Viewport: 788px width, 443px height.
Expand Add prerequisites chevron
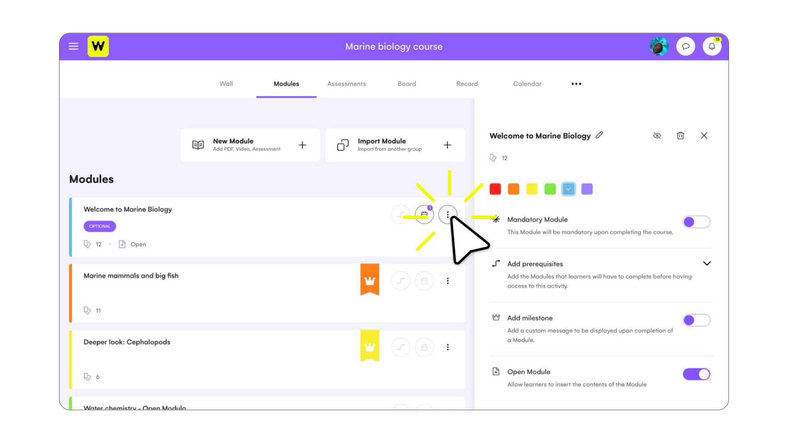coord(707,264)
